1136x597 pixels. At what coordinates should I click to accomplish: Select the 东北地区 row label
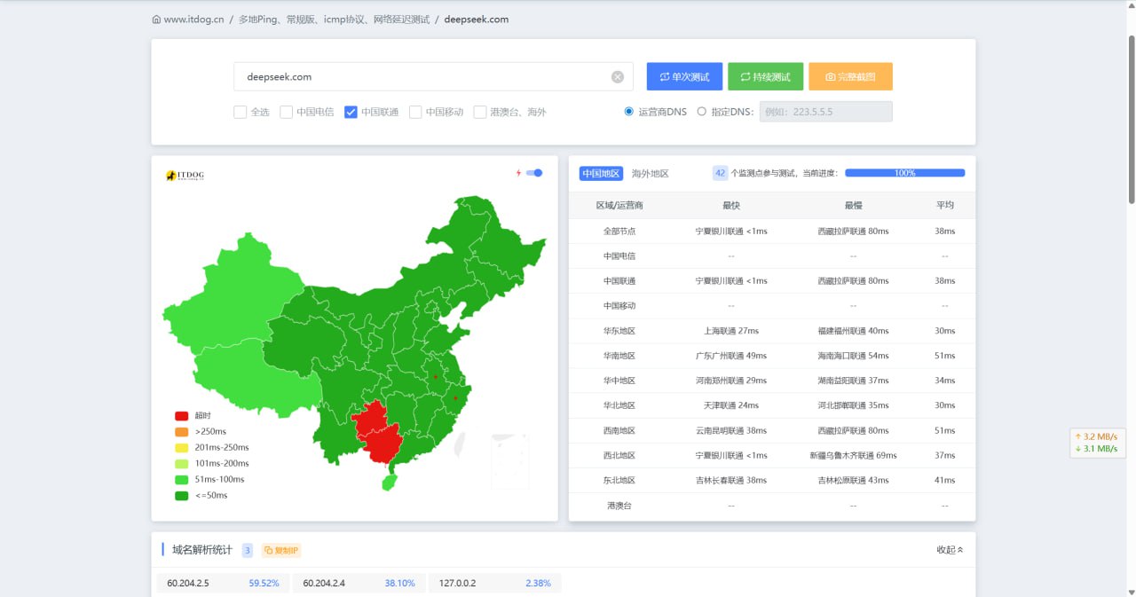point(619,480)
